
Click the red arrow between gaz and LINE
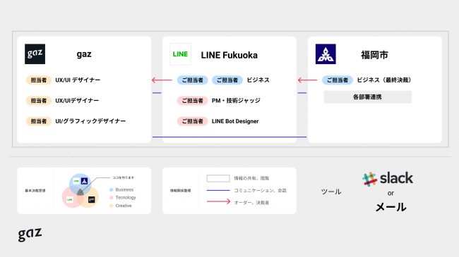tap(162, 80)
